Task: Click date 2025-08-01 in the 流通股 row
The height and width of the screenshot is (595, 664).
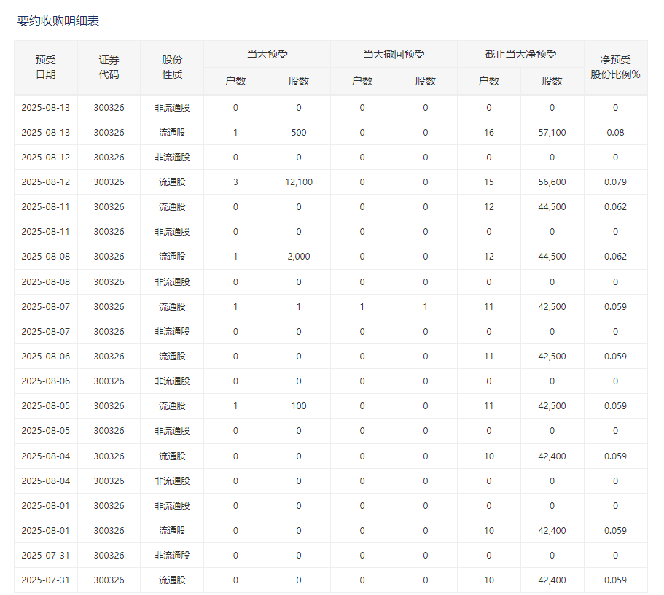Action: click(46, 531)
